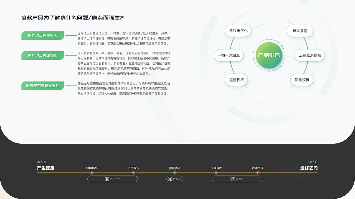This screenshot has width=355, height=199.
Task: Click the 转运出库 timeline diamond marker
Action: [258, 172]
